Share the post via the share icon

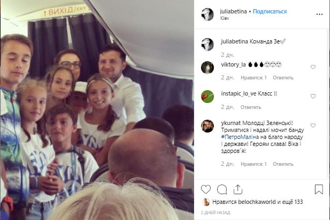click(238, 189)
